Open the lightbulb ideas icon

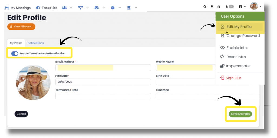click(x=212, y=7)
